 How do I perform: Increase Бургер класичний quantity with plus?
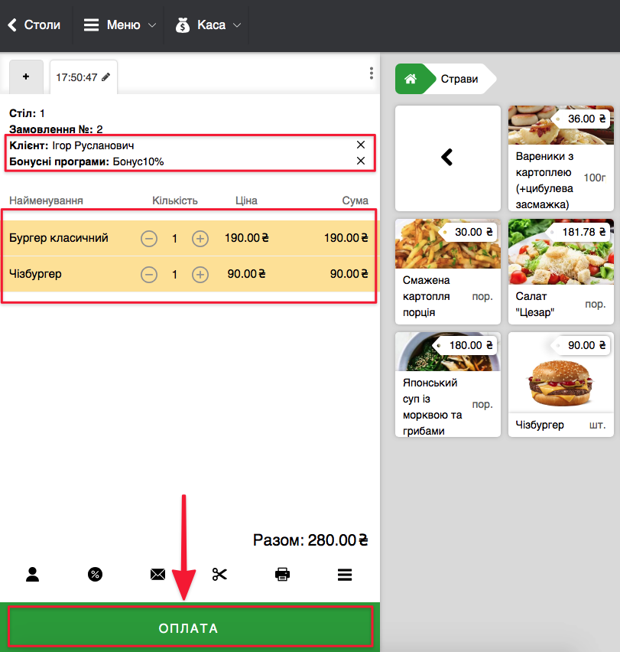tap(200, 239)
